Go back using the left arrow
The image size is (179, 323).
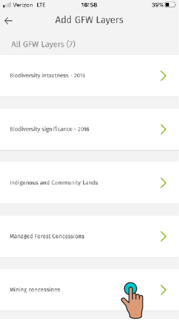point(8,21)
